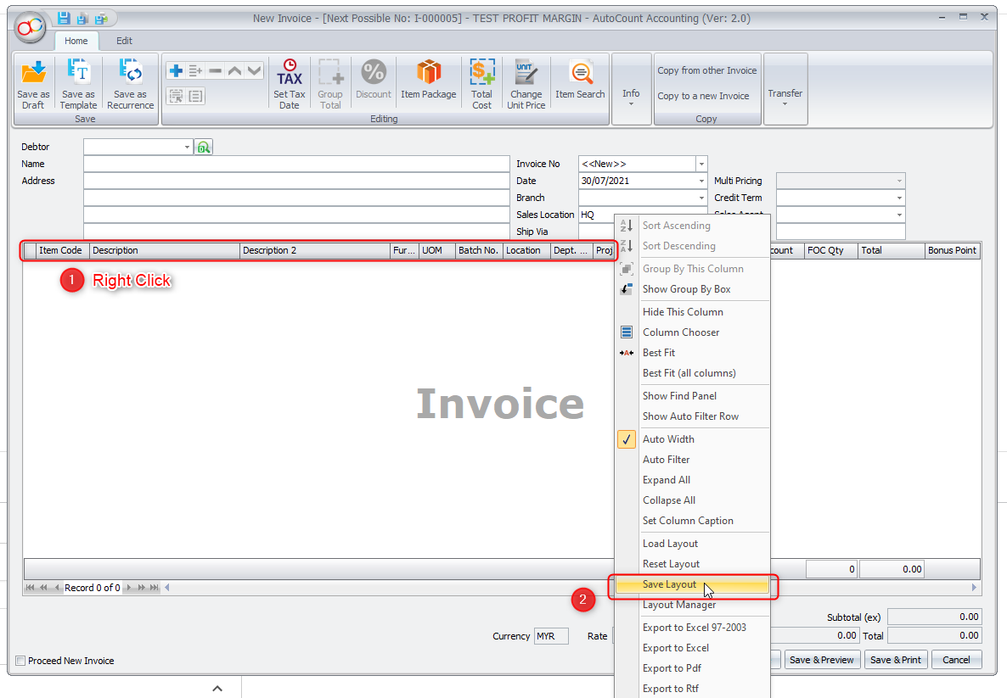The width and height of the screenshot is (1007, 698).
Task: Tick the Proceed New Invoice checkbox
Action: point(20,661)
